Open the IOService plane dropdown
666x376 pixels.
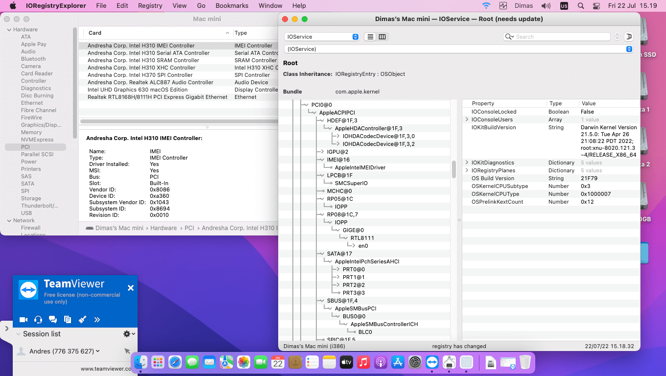(322, 37)
